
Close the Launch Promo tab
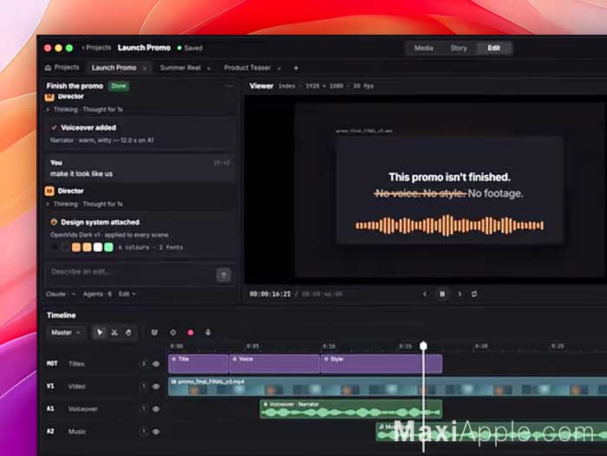[145, 68]
